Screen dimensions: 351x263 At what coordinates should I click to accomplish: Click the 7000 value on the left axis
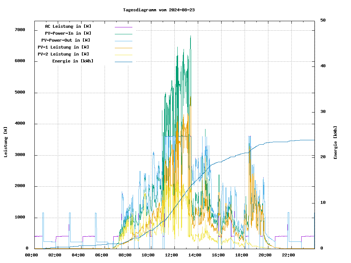tap(20, 30)
